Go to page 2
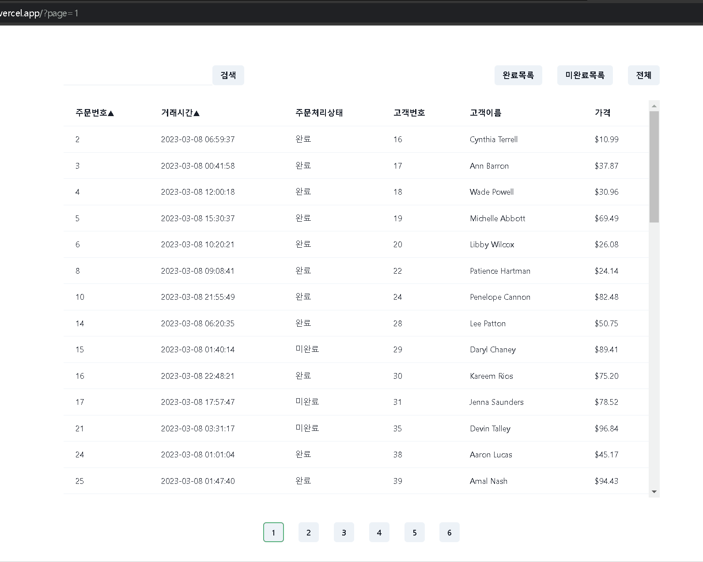The width and height of the screenshot is (703, 562). click(x=309, y=532)
